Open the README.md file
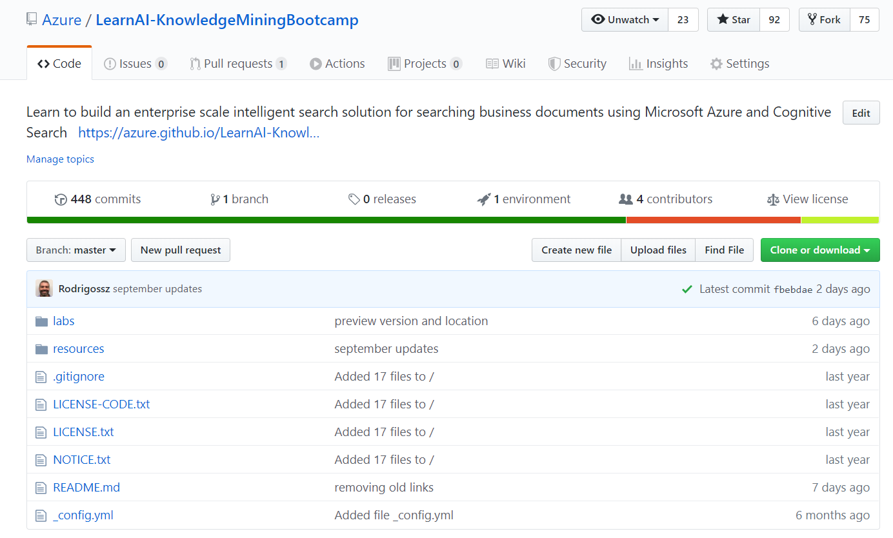Image resolution: width=893 pixels, height=538 pixels. pos(86,488)
